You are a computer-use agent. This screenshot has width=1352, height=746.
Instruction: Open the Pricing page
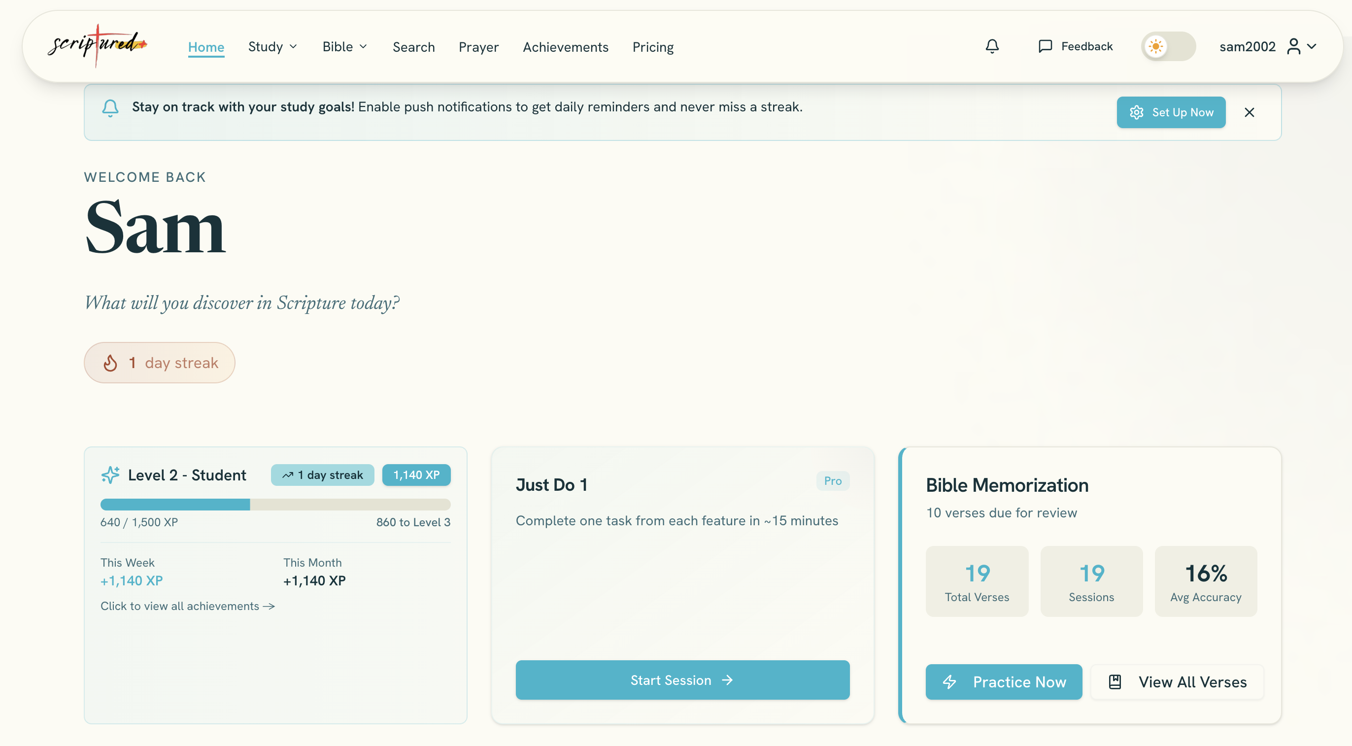click(653, 47)
